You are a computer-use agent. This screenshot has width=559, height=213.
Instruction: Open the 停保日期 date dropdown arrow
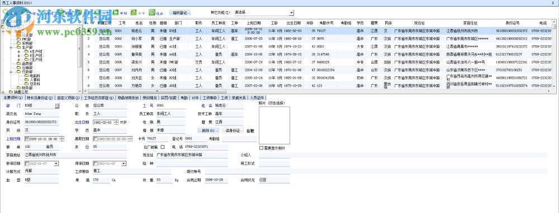124,163
